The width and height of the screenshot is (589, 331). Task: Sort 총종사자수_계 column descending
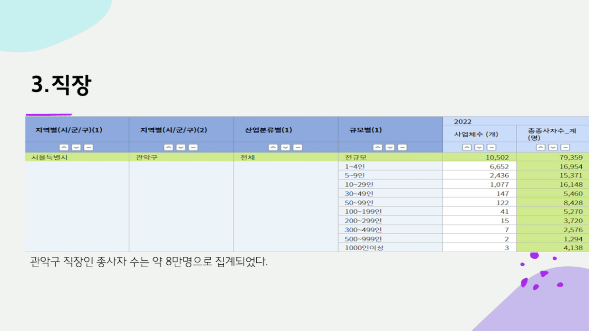553,148
